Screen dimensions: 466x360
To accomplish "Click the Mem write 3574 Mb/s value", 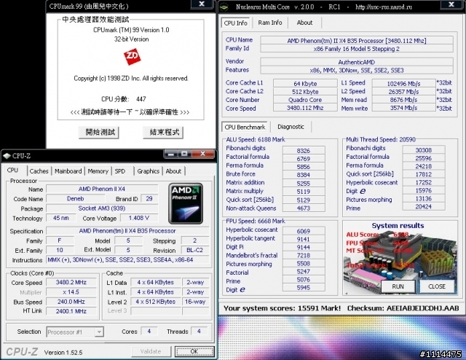I will coord(403,108).
